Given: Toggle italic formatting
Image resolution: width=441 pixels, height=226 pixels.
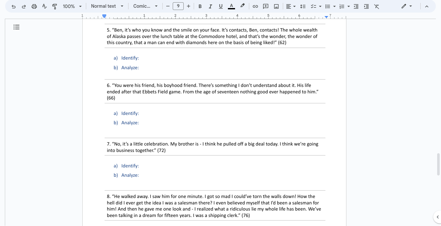Looking at the screenshot, I should point(210,6).
